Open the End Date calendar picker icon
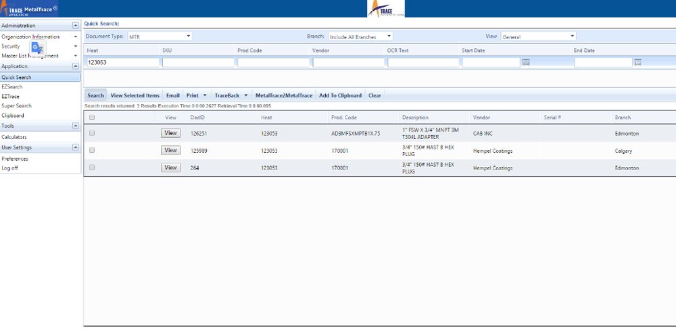 (x=637, y=62)
